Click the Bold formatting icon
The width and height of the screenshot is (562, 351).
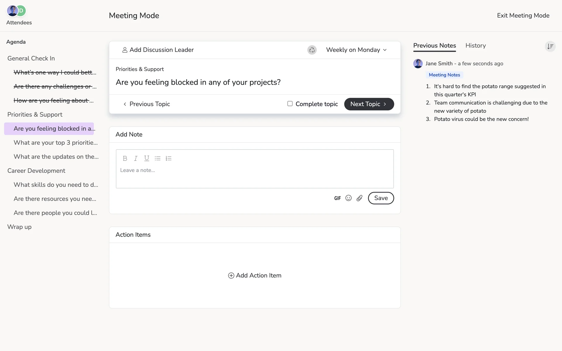coord(125,158)
